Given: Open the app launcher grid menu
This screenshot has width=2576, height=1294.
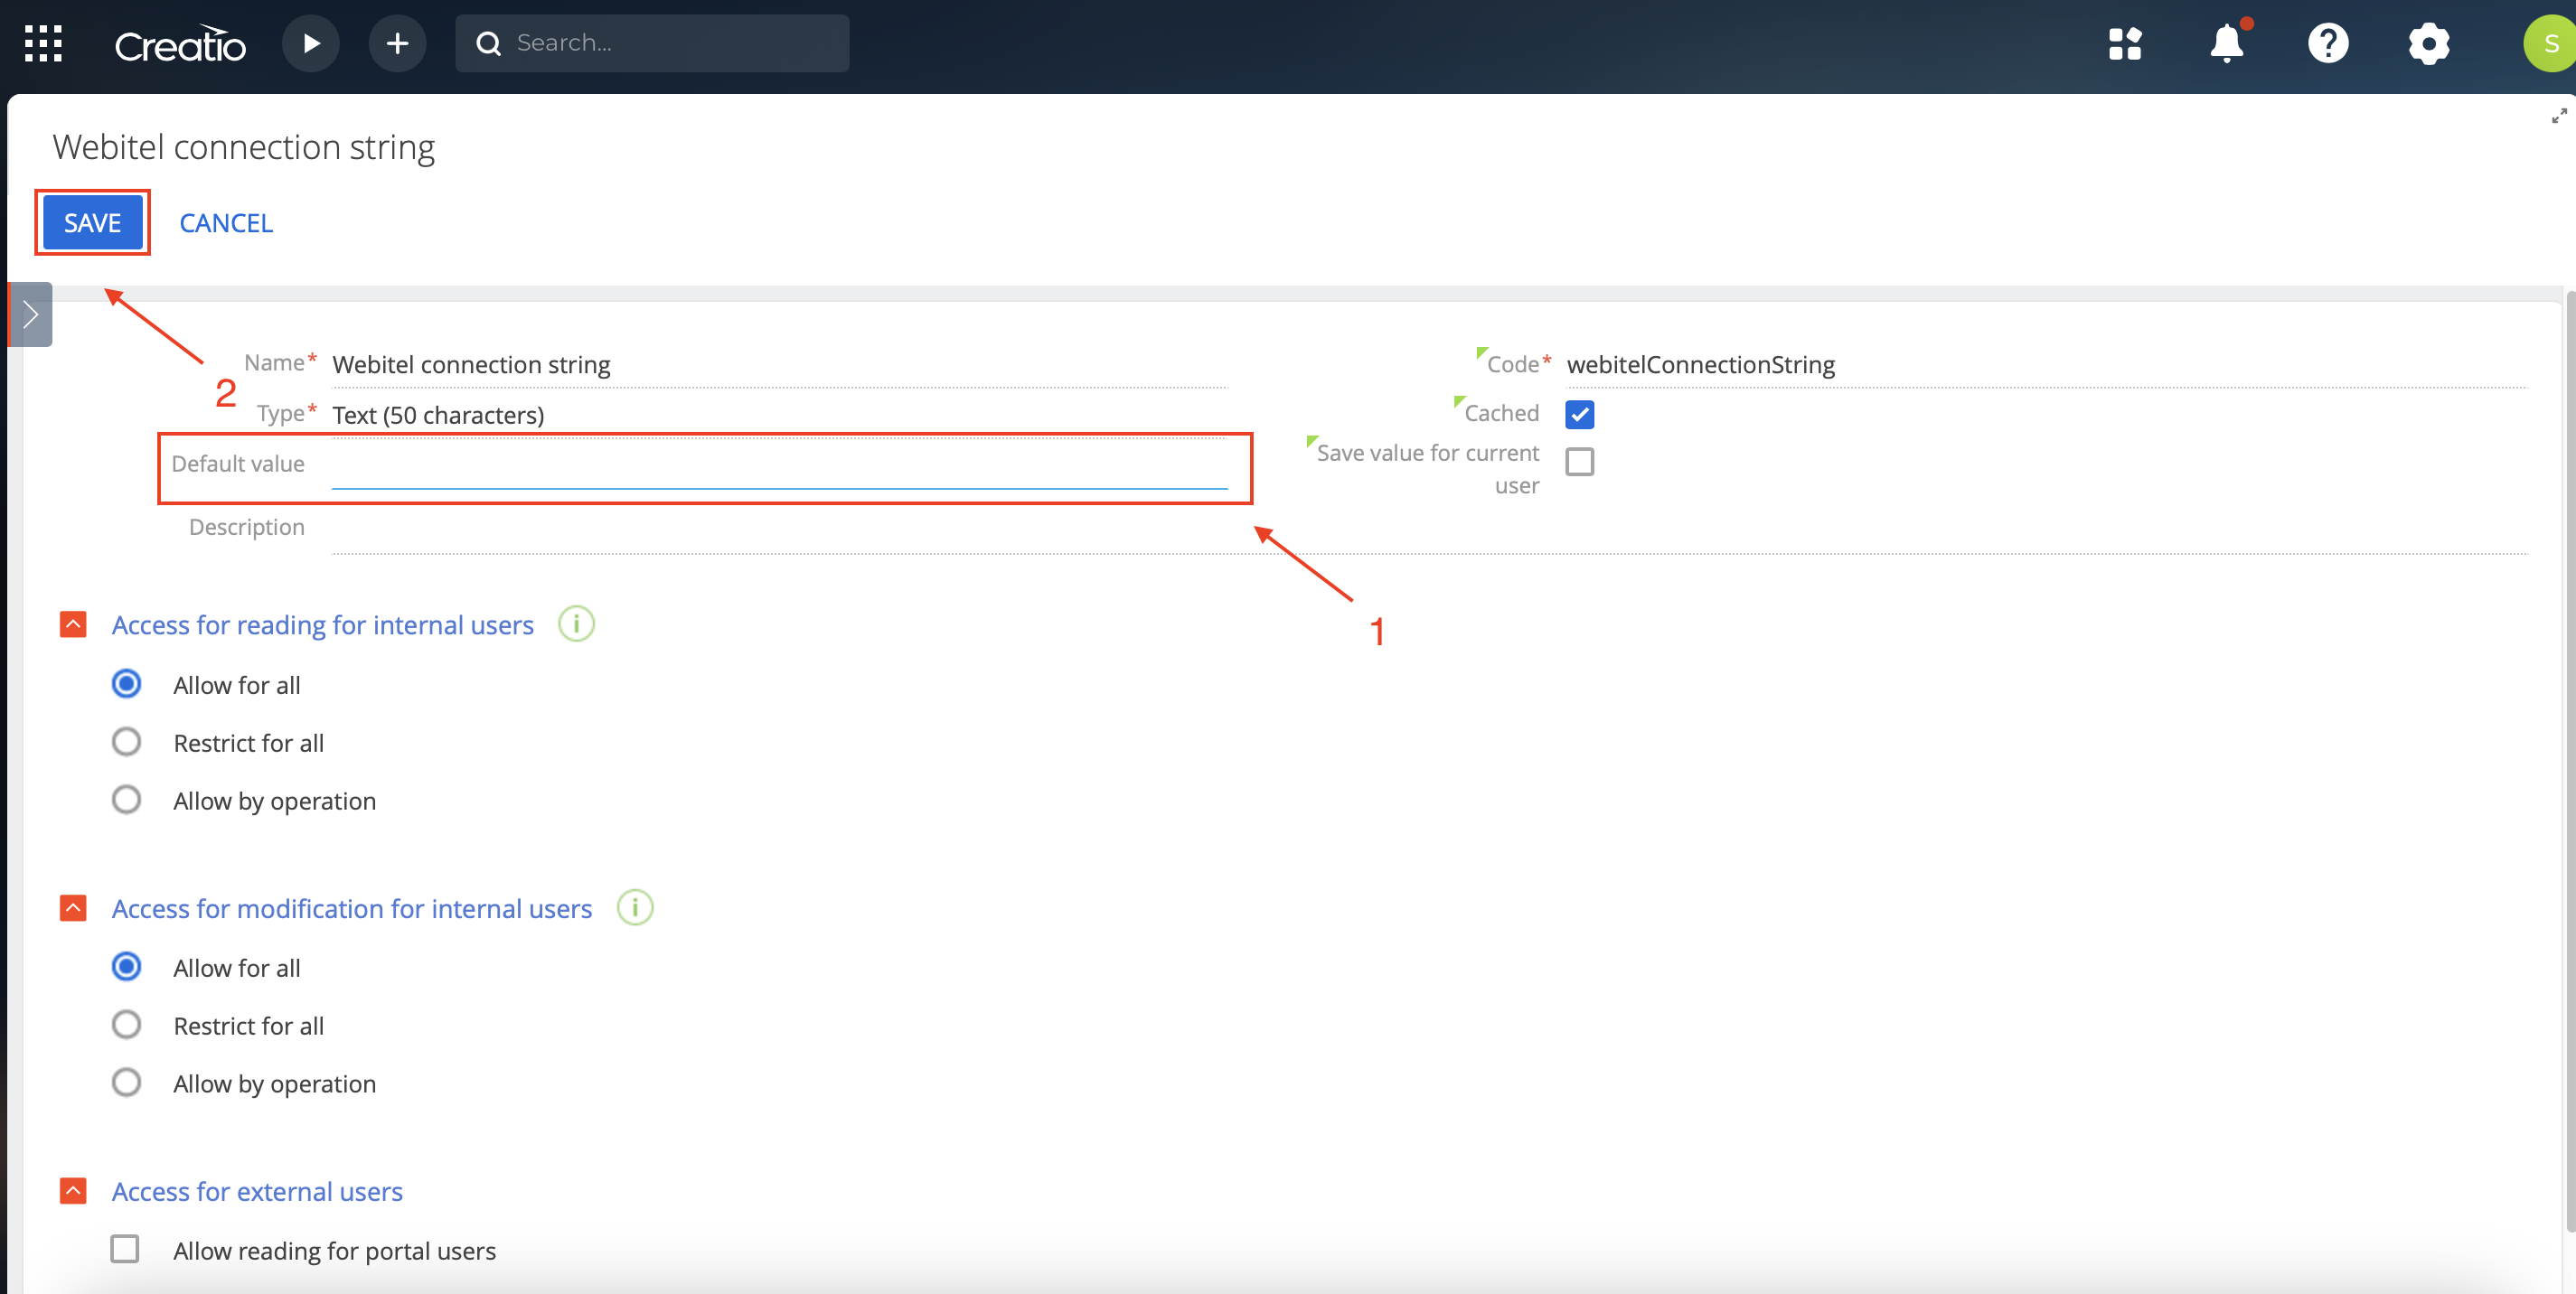Looking at the screenshot, I should tap(43, 43).
